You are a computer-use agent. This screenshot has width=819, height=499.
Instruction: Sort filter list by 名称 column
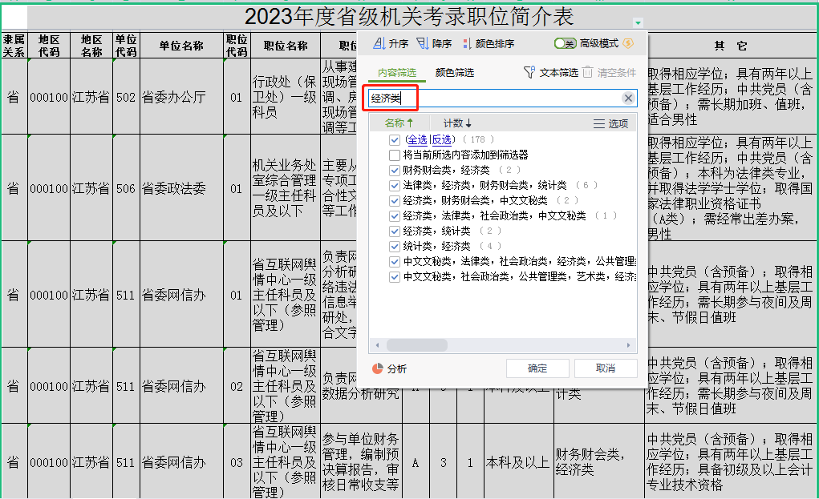[x=399, y=123]
